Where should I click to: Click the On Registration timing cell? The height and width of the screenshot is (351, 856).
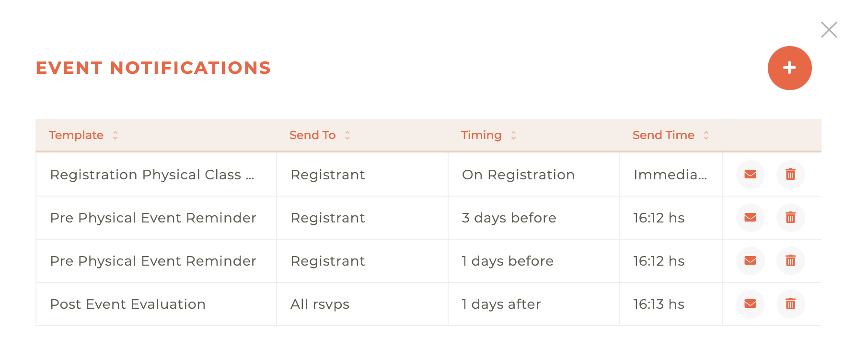pos(518,175)
